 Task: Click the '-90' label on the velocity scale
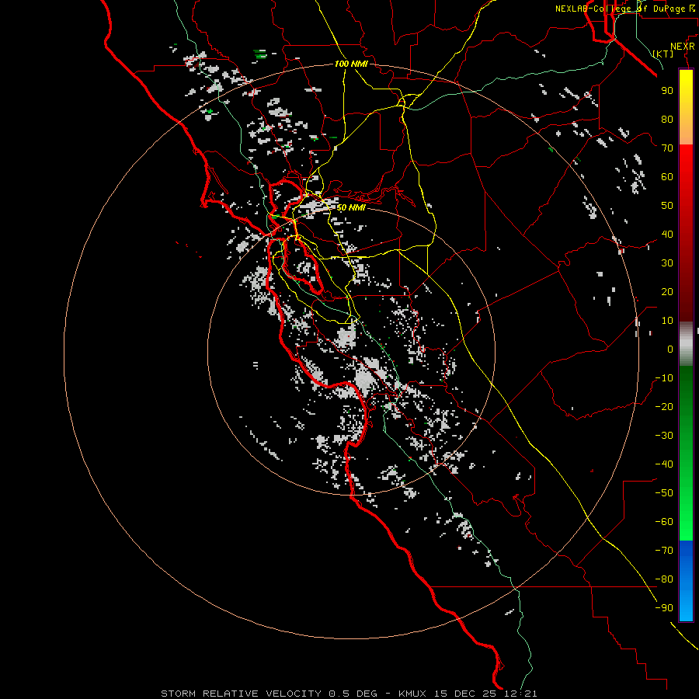pos(664,608)
